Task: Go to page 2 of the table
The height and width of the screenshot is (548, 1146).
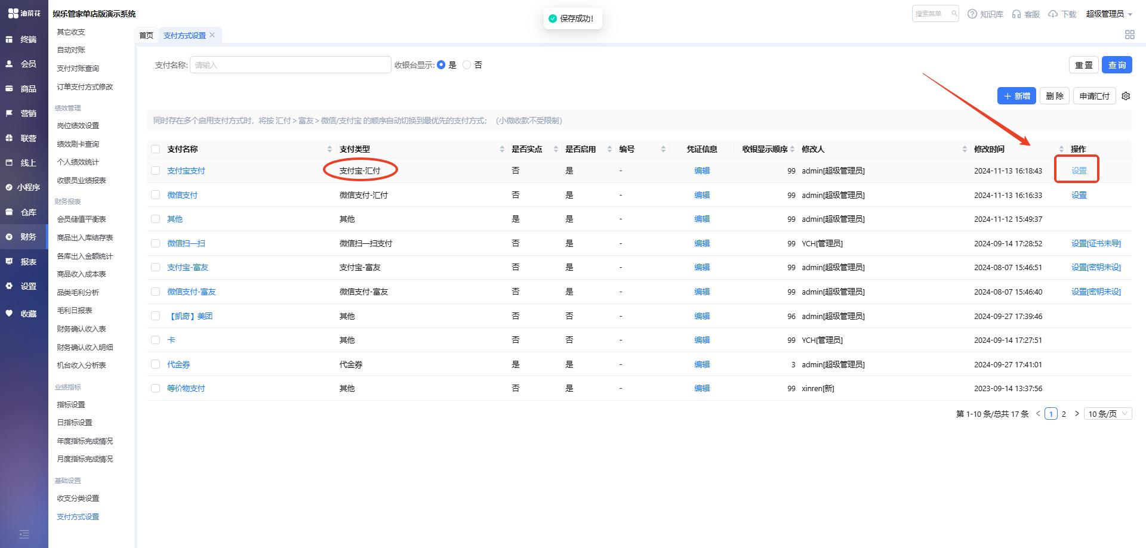Action: (x=1064, y=414)
